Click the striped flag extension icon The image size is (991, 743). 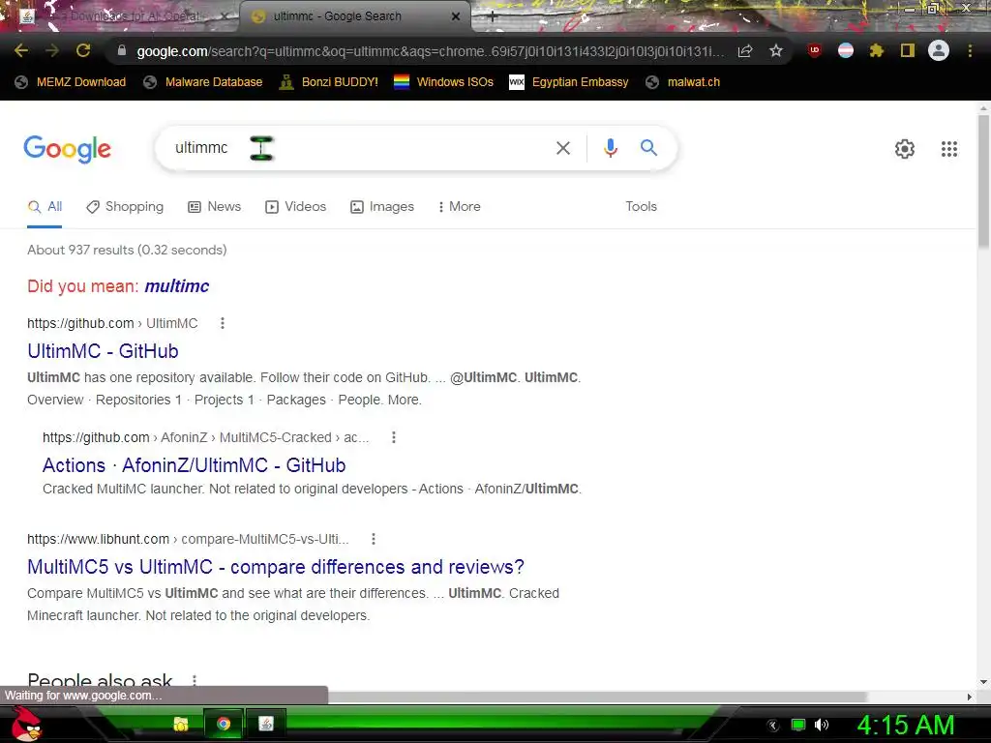[x=846, y=50]
